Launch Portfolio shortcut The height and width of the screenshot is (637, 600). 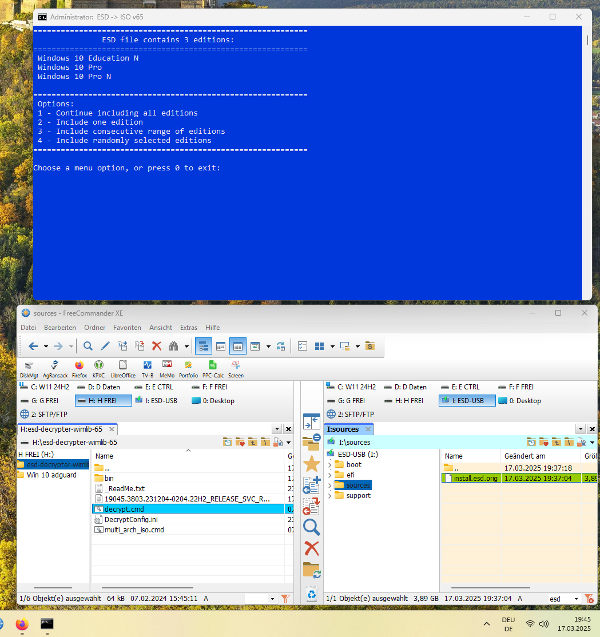click(x=189, y=369)
